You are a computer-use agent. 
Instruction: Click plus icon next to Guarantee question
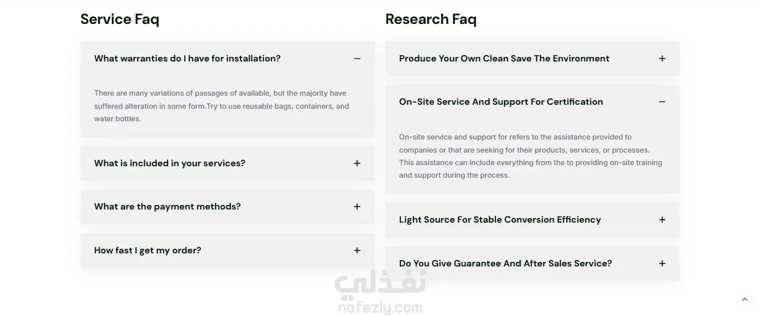(x=662, y=264)
